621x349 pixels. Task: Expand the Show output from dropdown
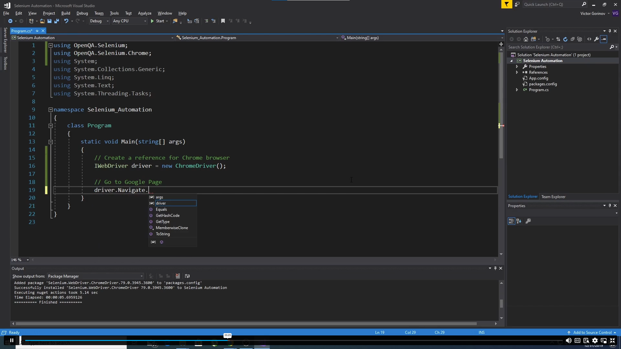[x=141, y=276]
